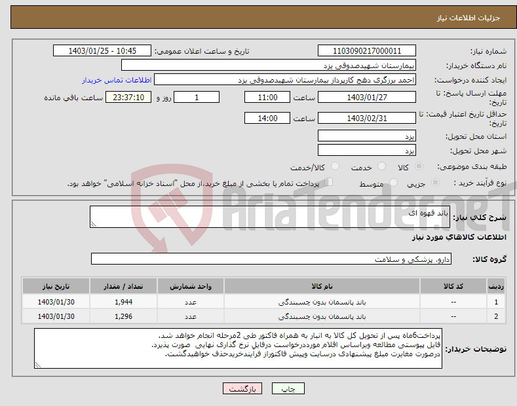
Task: Click the جزئیات اطلاعات نیاز page title
Action: [x=469, y=18]
